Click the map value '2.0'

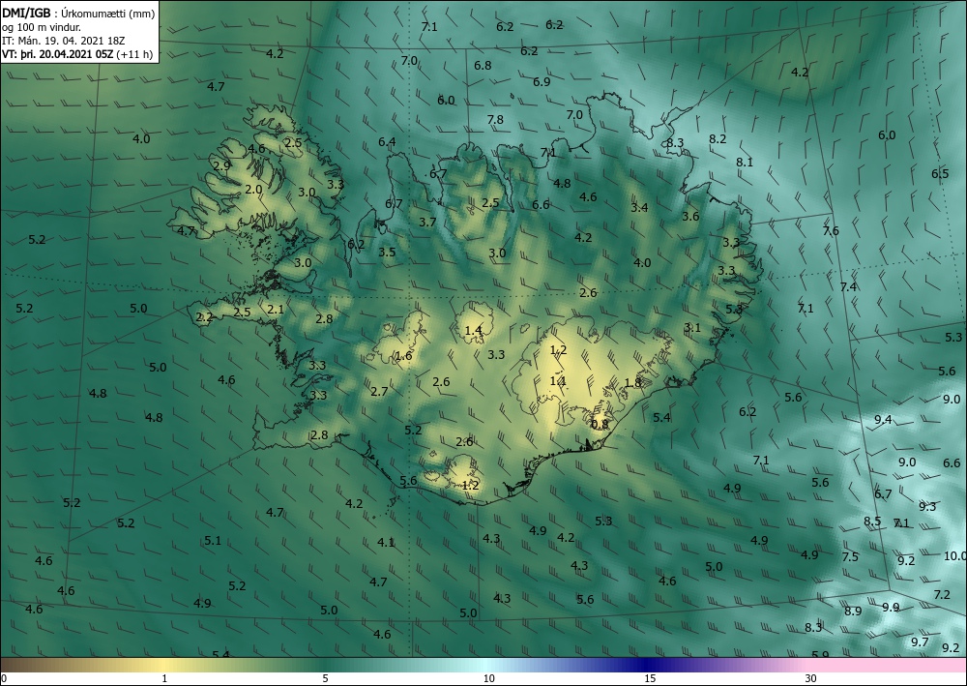point(253,190)
